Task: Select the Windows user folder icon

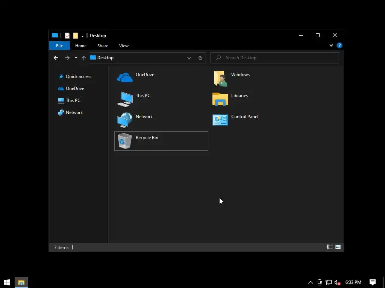Action: 220,78
